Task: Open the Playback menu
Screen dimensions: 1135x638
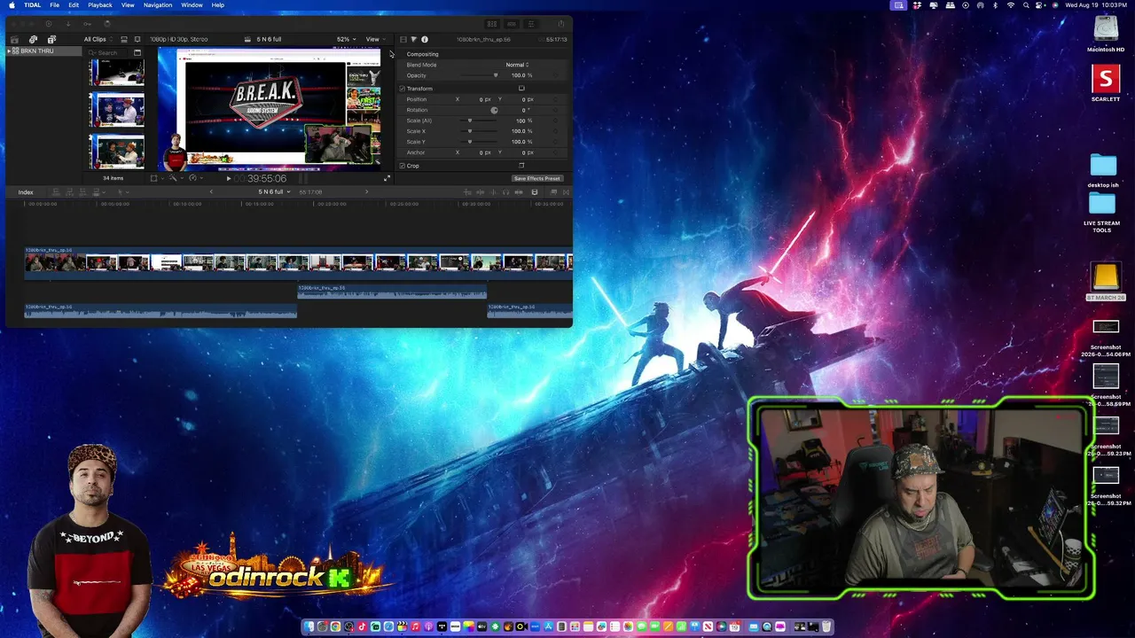Action: coord(100,5)
